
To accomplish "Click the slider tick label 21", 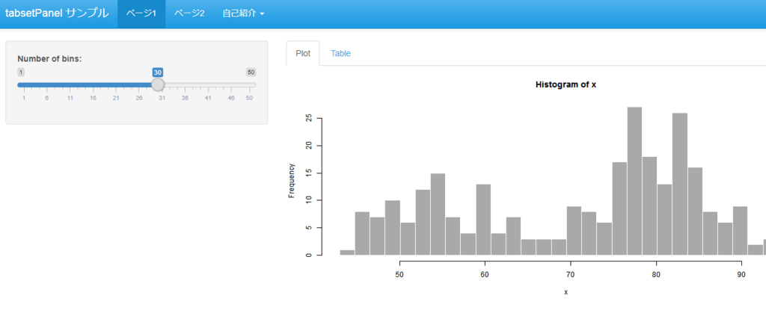I will tap(116, 98).
